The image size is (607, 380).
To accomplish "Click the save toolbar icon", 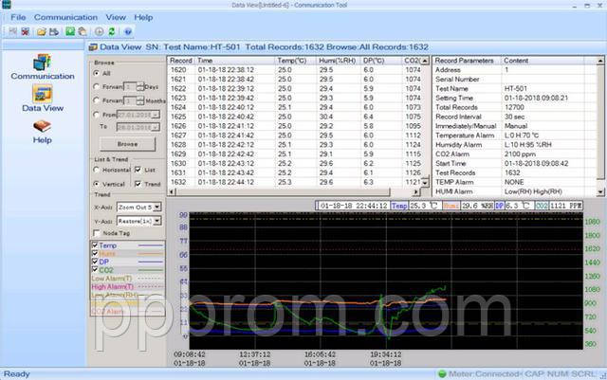I will (55, 31).
